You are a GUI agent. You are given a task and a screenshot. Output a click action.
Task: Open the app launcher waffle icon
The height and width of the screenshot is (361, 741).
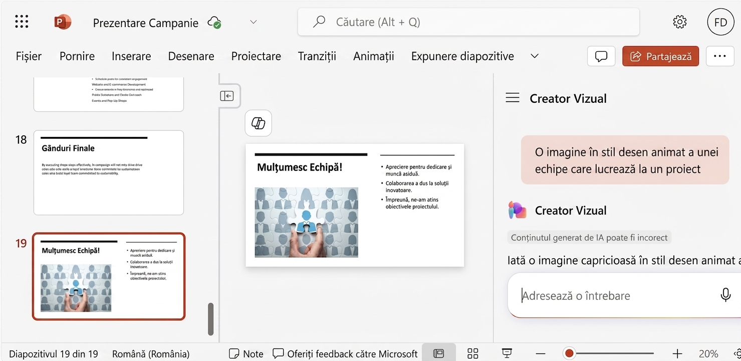tap(22, 22)
